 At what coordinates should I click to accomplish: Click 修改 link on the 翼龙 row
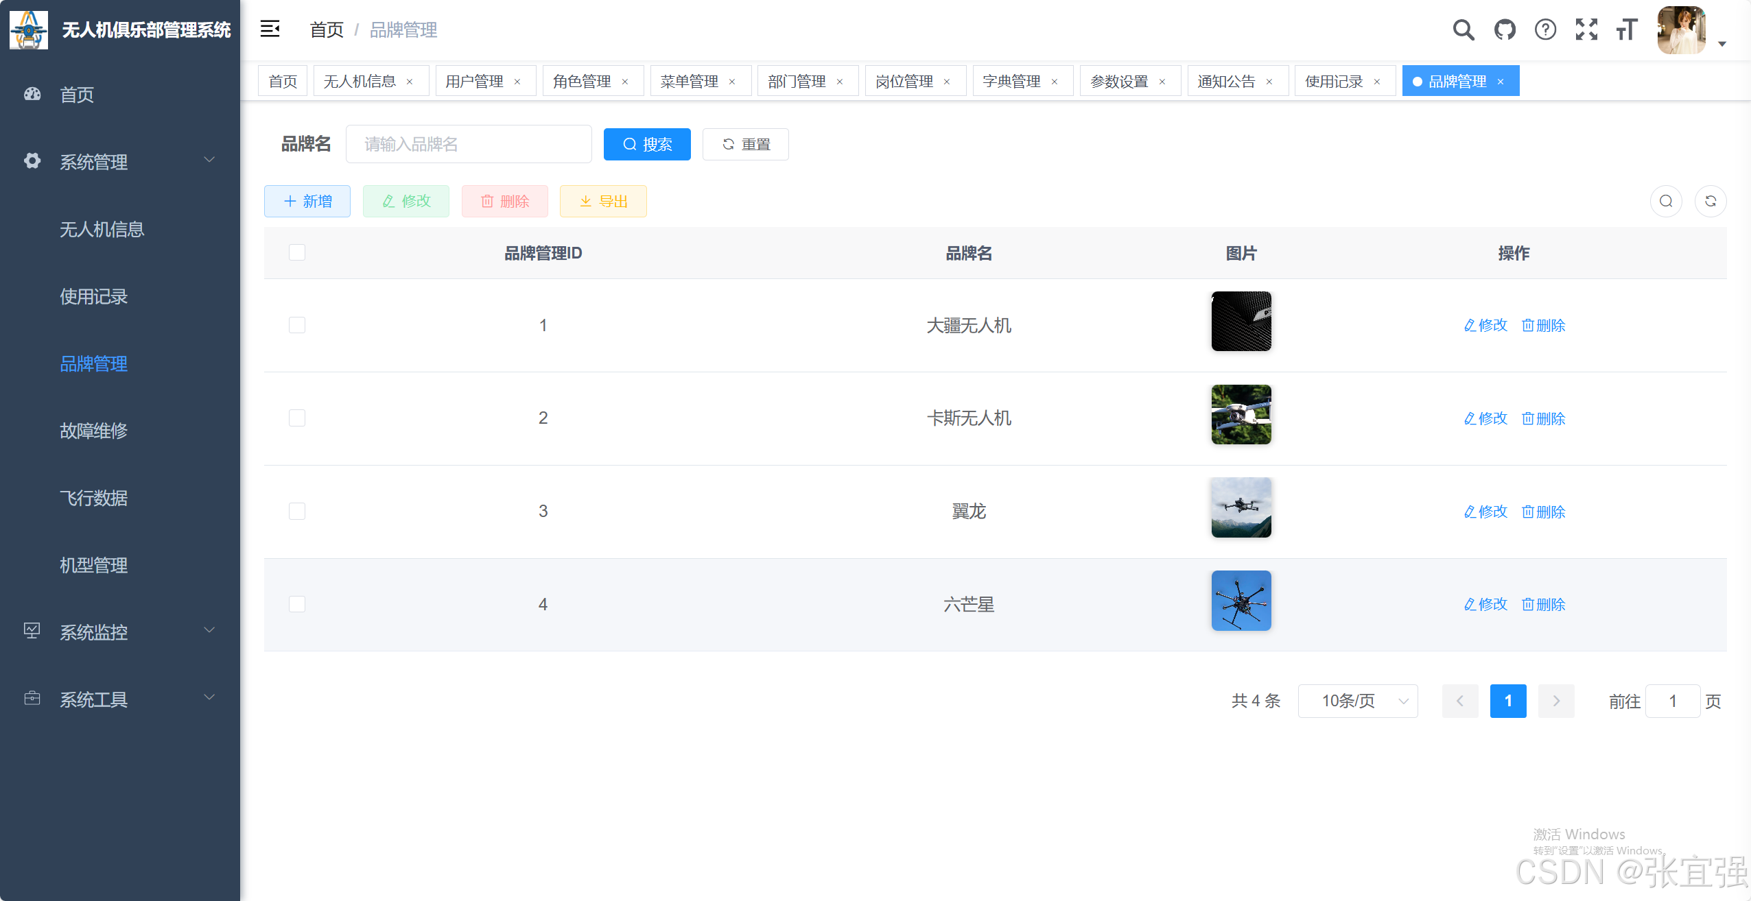tap(1485, 512)
